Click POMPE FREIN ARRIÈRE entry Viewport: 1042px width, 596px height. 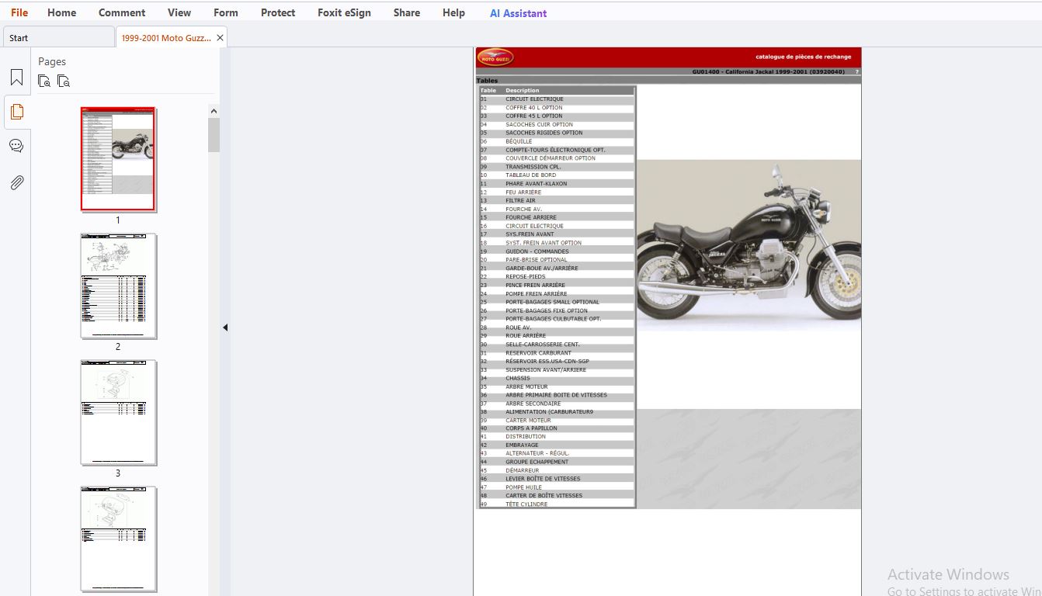(x=536, y=293)
